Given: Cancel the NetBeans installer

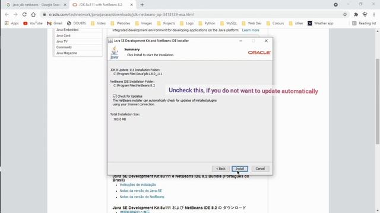Looking at the screenshot, I should (260, 169).
